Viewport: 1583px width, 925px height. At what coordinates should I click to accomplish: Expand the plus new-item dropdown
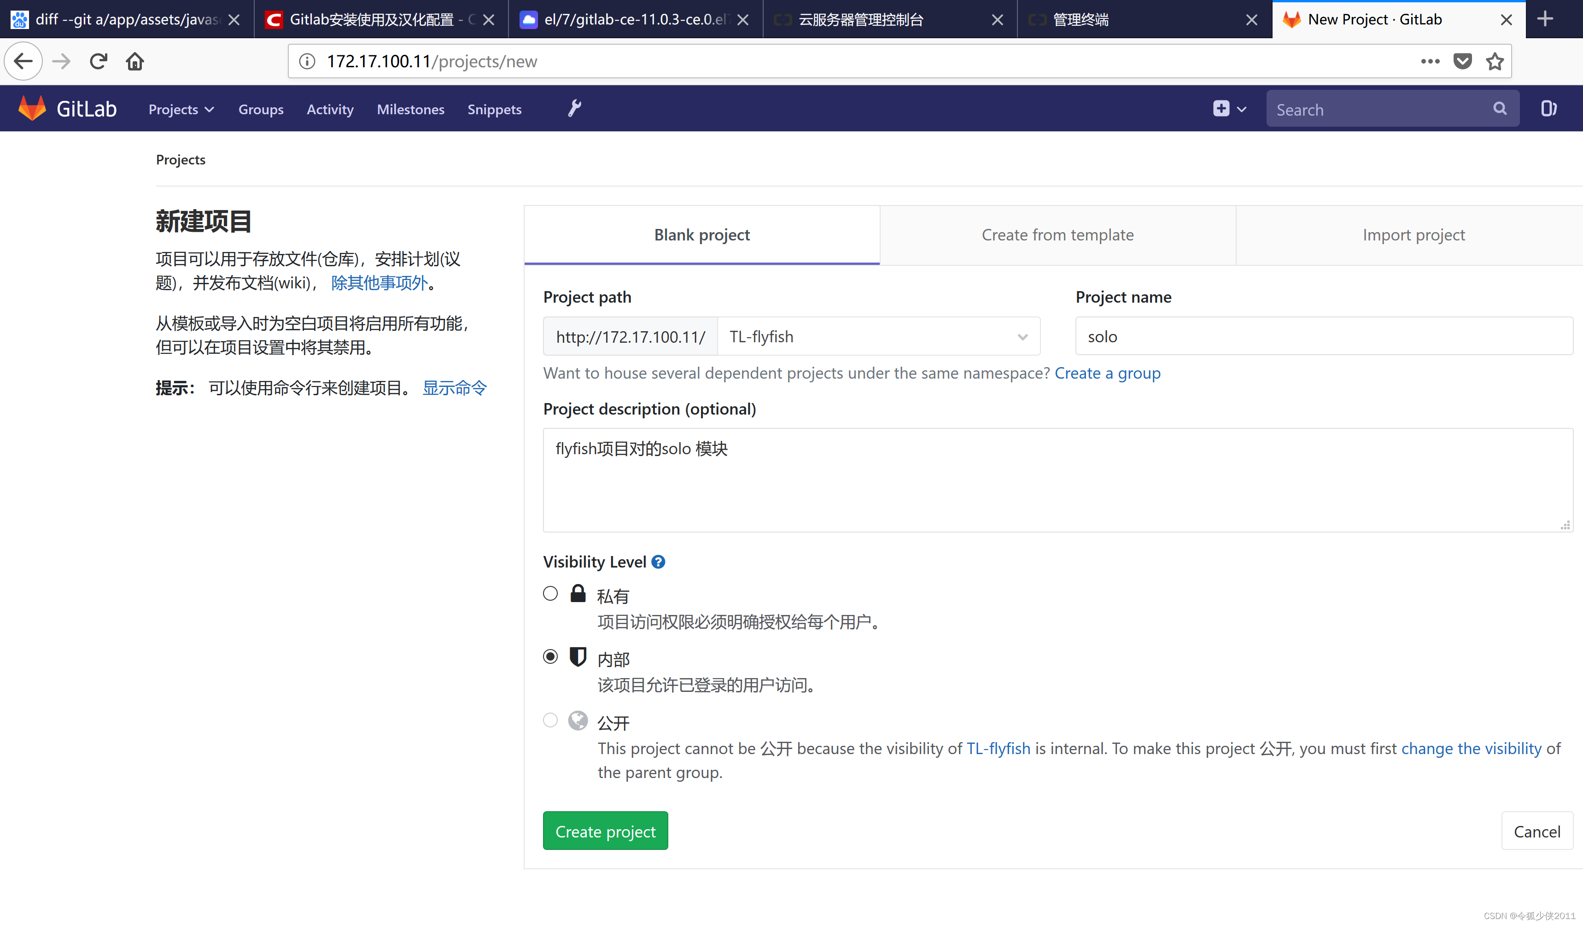pos(1229,109)
